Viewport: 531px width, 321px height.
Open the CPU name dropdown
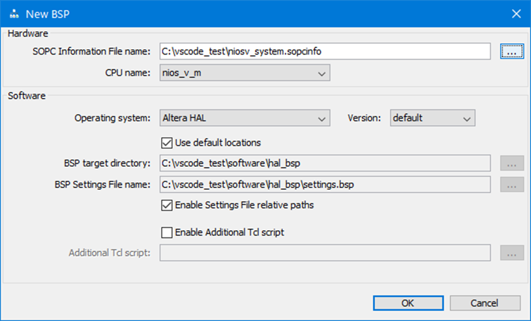tap(245, 73)
